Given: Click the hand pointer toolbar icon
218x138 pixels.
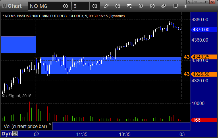Looking at the screenshot, I should 185,6.
